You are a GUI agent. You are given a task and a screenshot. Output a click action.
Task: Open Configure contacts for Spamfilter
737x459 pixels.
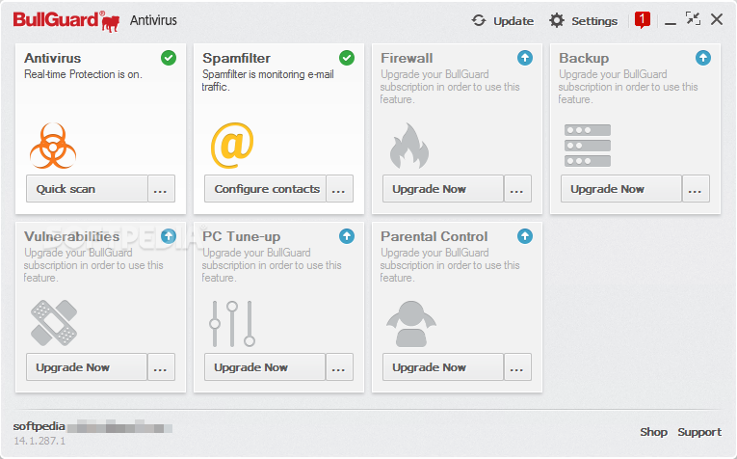(265, 189)
